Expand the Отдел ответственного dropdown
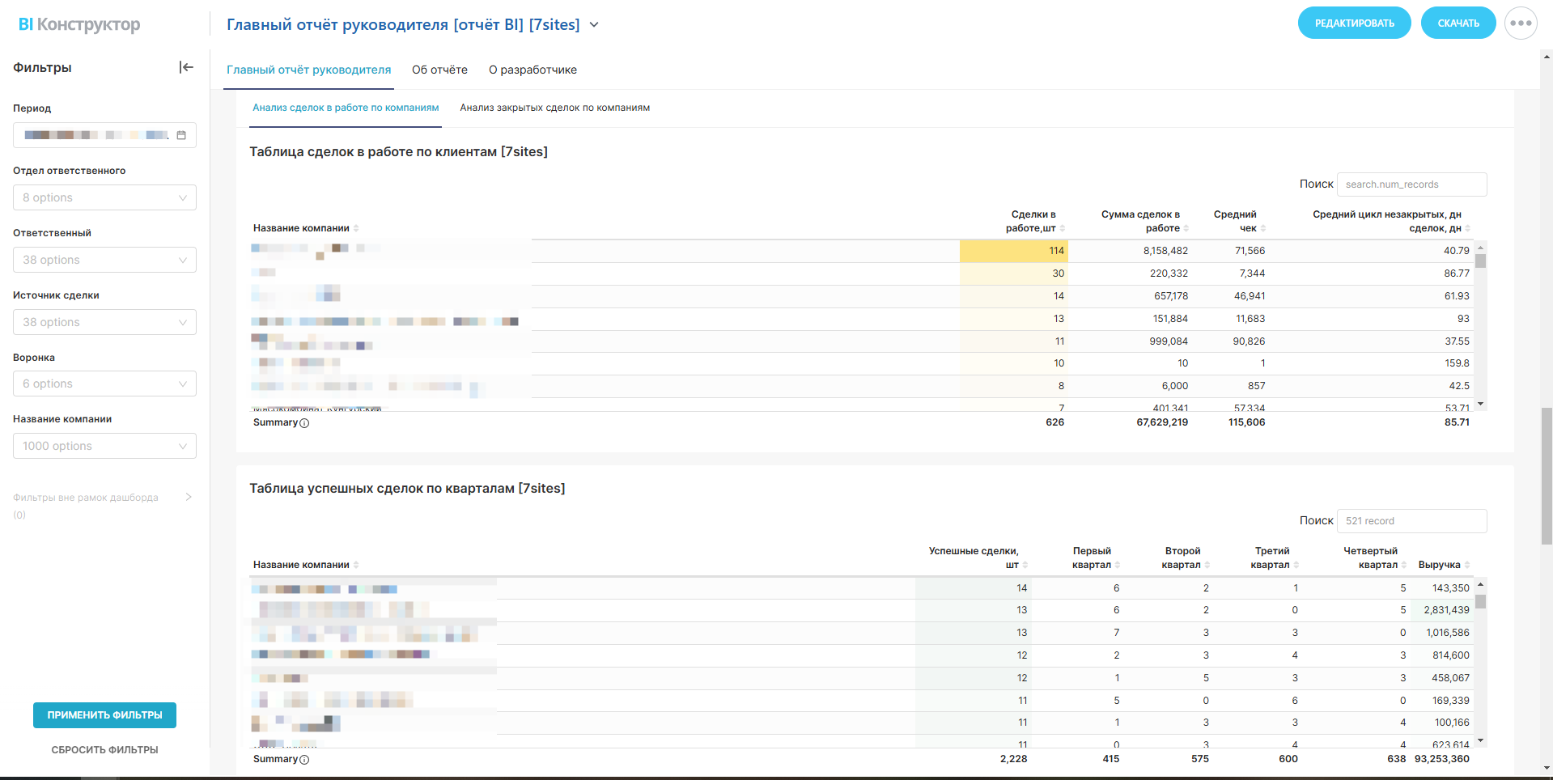This screenshot has height=780, width=1553. coord(104,197)
